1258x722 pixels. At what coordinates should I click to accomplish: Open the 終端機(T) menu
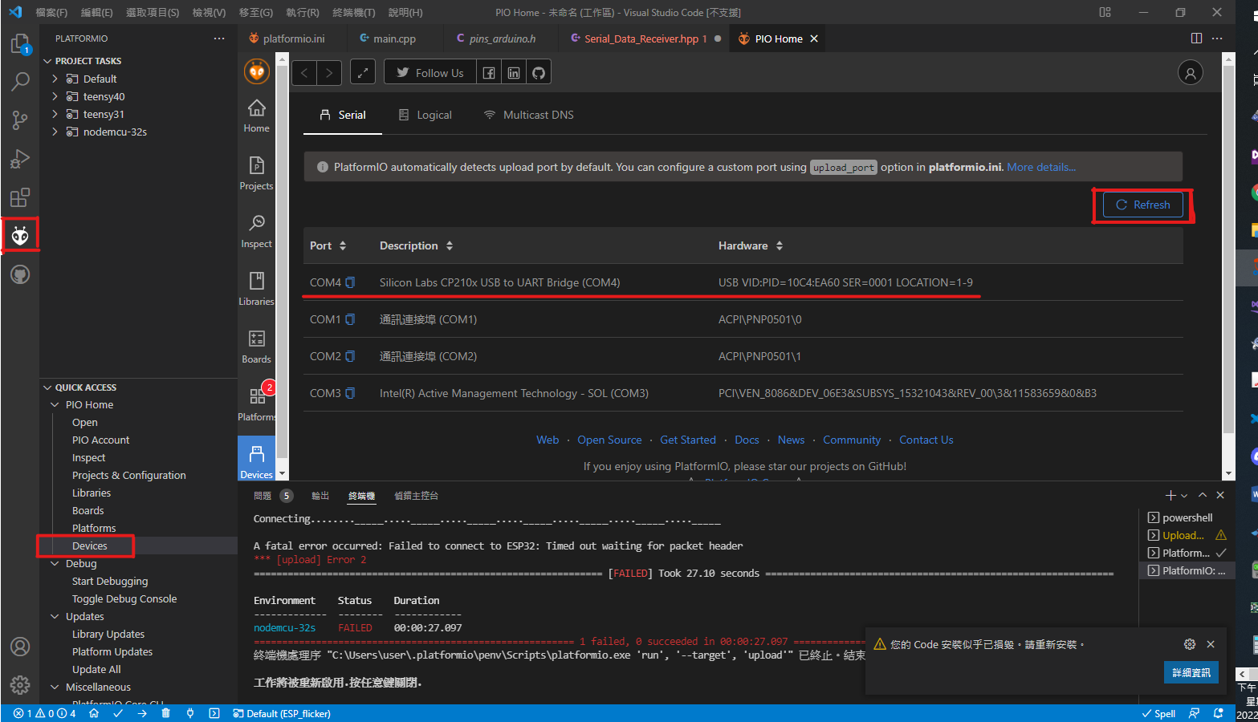click(x=354, y=12)
